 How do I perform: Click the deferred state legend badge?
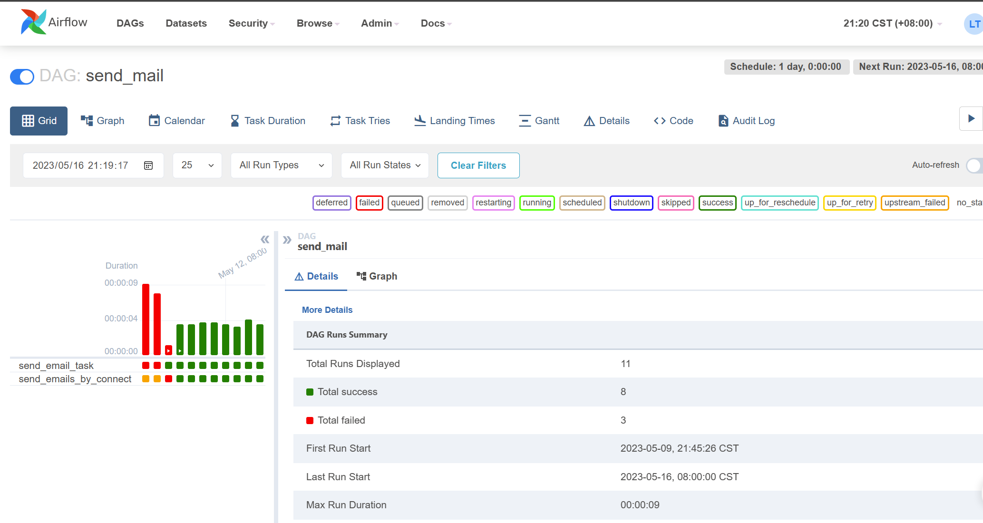click(x=331, y=203)
